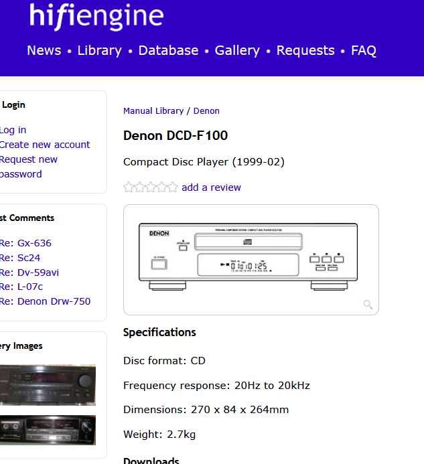Click the Weight: 2.7kg text

(x=159, y=435)
